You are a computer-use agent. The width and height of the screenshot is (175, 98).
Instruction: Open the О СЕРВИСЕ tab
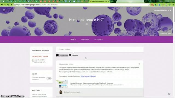click(x=98, y=39)
